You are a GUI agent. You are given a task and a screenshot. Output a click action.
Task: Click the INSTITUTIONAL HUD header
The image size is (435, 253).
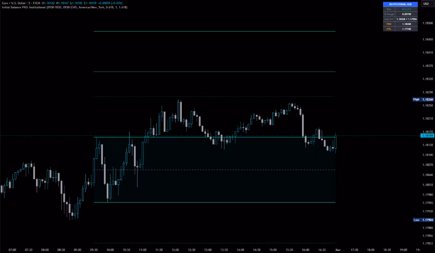[400, 4]
